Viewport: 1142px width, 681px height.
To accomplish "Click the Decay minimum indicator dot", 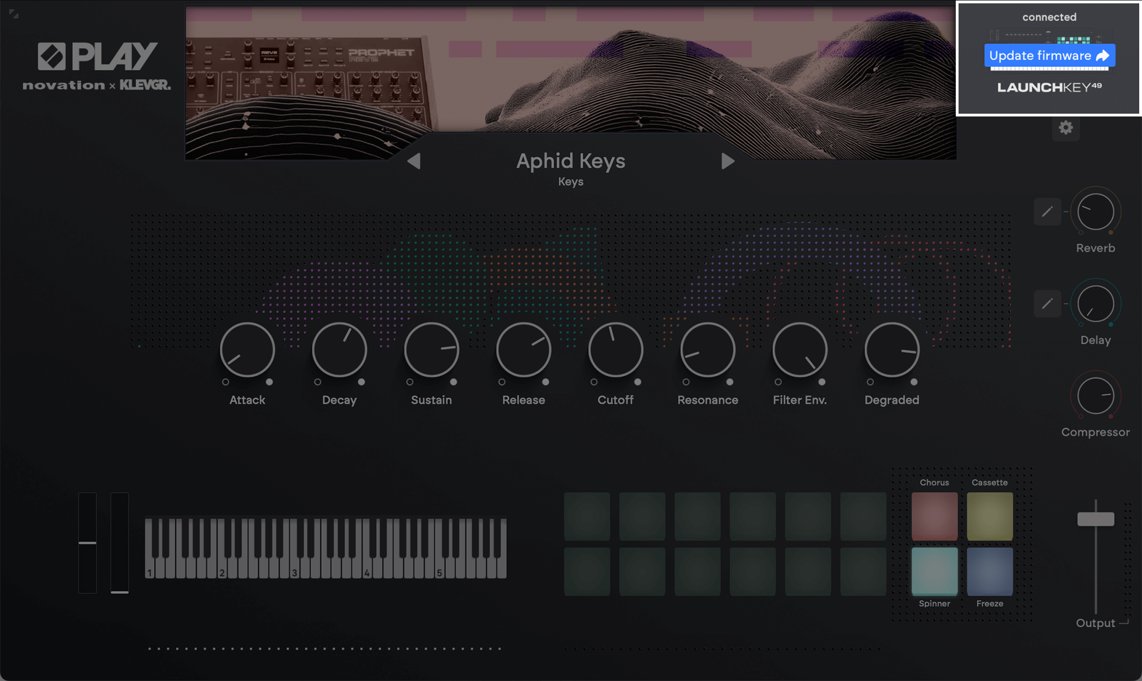I will (317, 382).
